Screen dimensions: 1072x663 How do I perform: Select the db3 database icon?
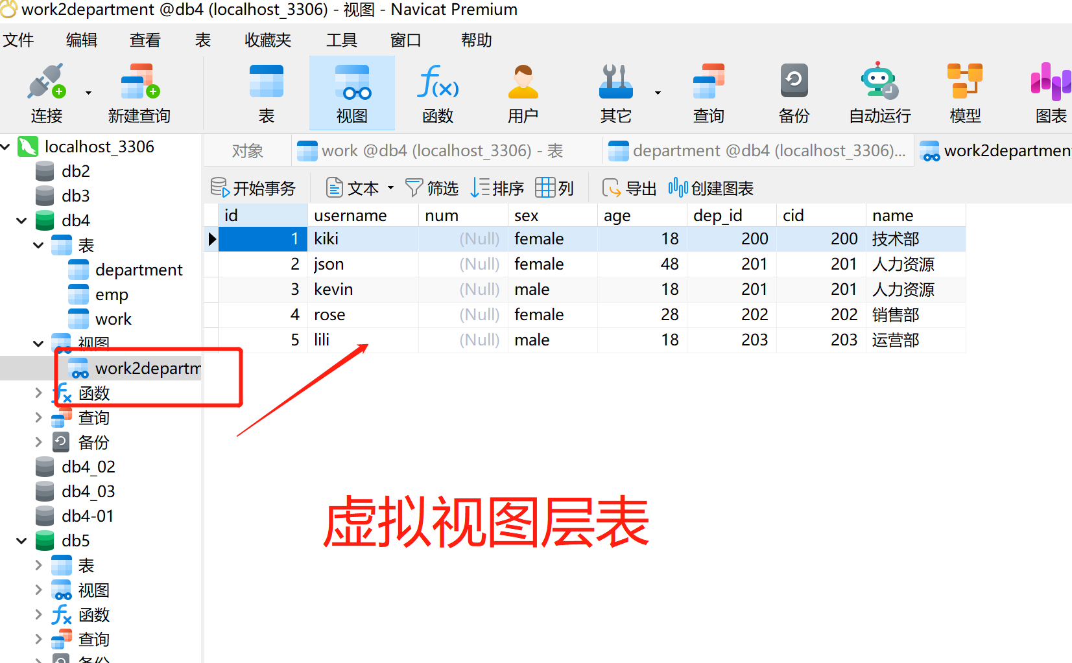[45, 196]
